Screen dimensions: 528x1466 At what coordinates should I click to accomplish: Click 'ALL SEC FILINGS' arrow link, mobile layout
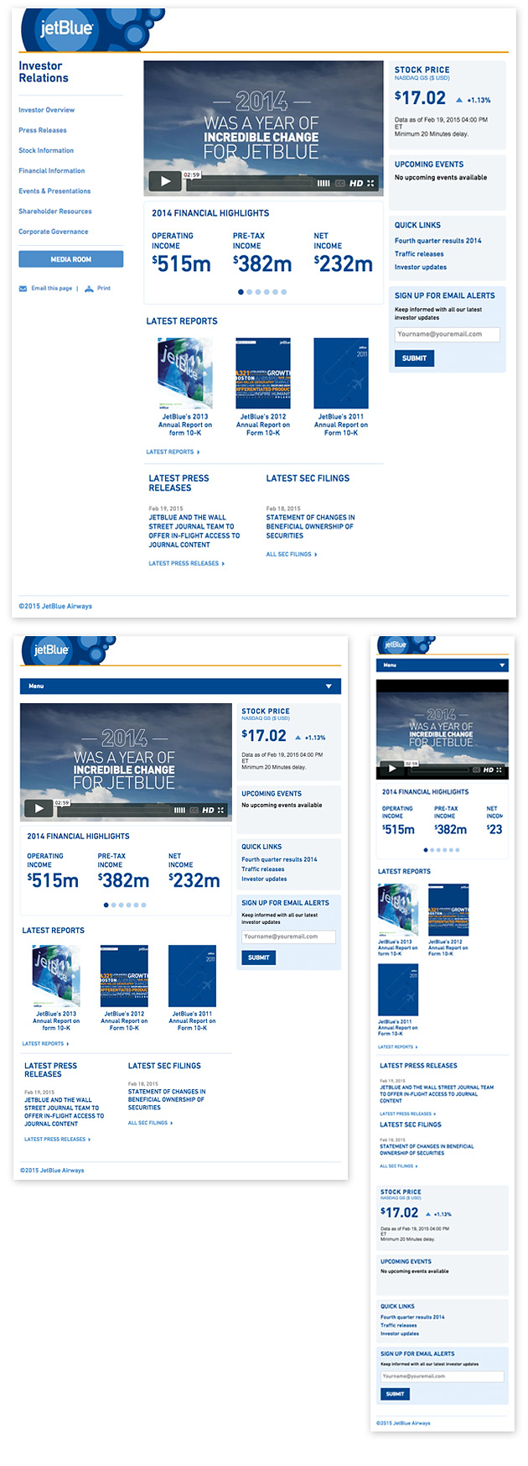tap(399, 1166)
